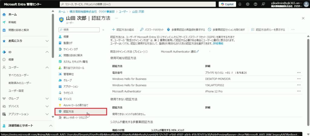Open the help question mark icon
The width and height of the screenshot is (310, 136).
(255, 4)
